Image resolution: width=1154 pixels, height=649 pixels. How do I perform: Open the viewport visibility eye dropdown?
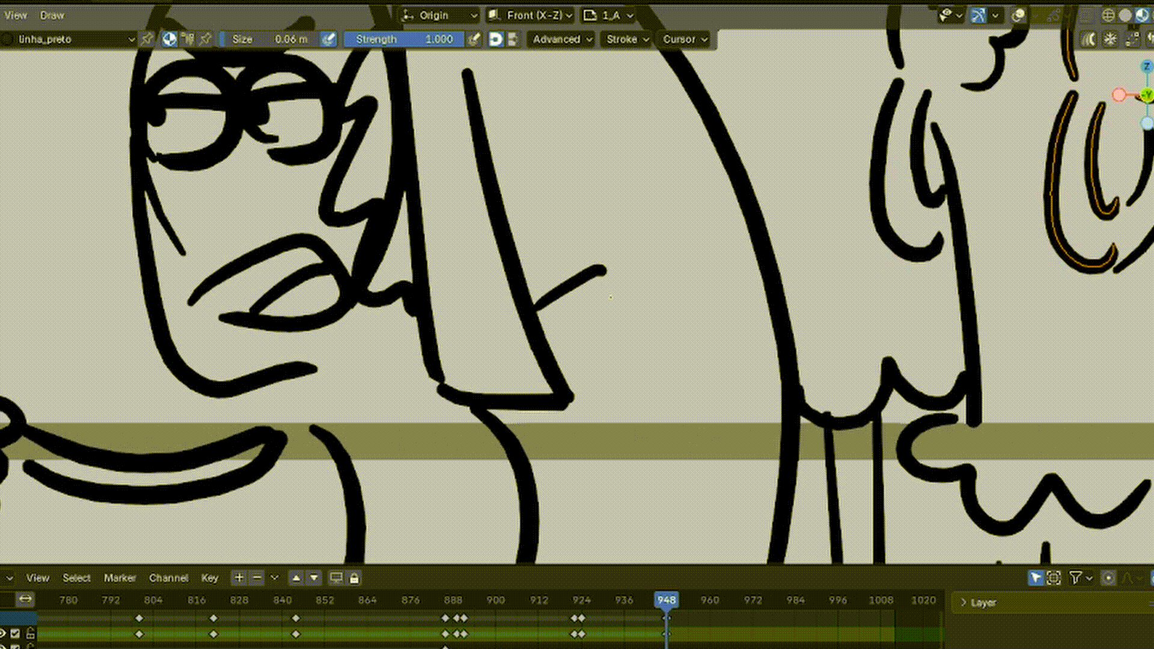pyautogui.click(x=950, y=15)
